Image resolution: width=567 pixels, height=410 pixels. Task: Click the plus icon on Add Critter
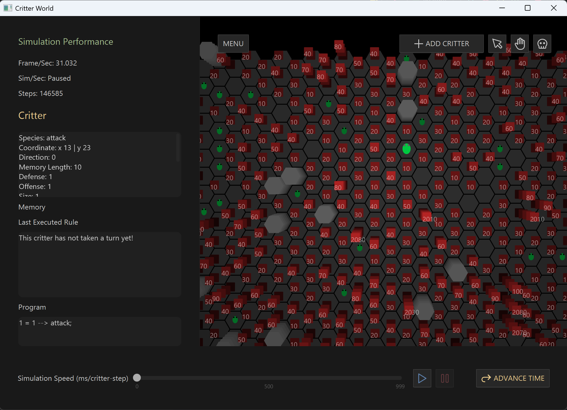point(418,44)
